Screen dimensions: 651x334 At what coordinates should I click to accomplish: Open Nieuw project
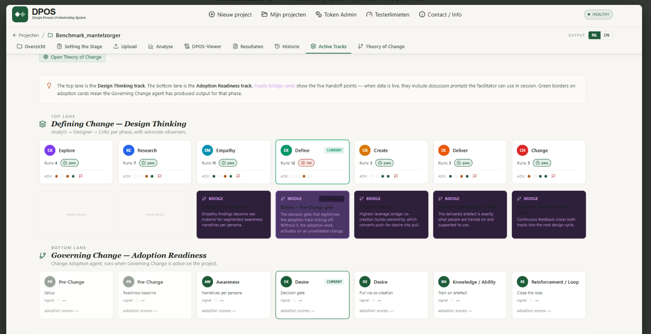[x=230, y=15]
